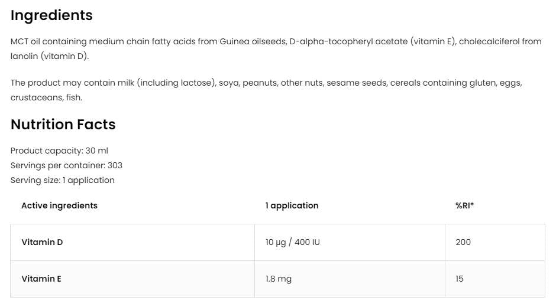Click the 'Product capacity: 30 ml' line
This screenshot has width=556, height=307.
point(59,151)
